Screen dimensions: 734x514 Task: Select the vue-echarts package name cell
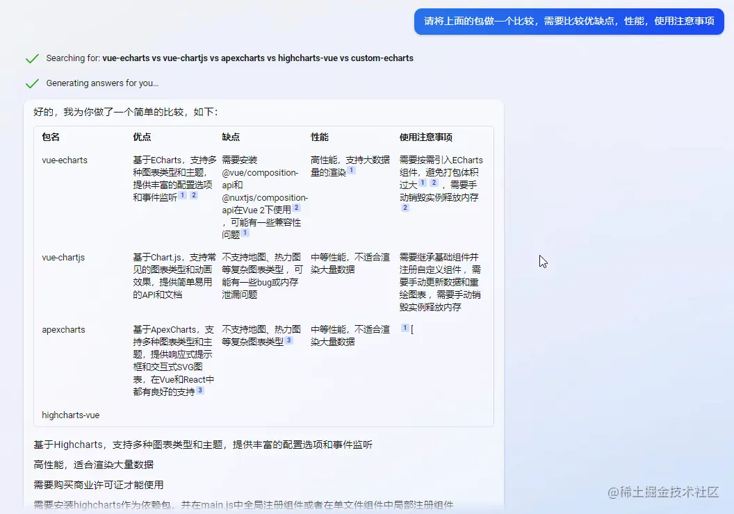pos(65,160)
